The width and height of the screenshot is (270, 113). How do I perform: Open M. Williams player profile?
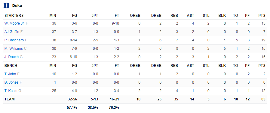coord(14,49)
